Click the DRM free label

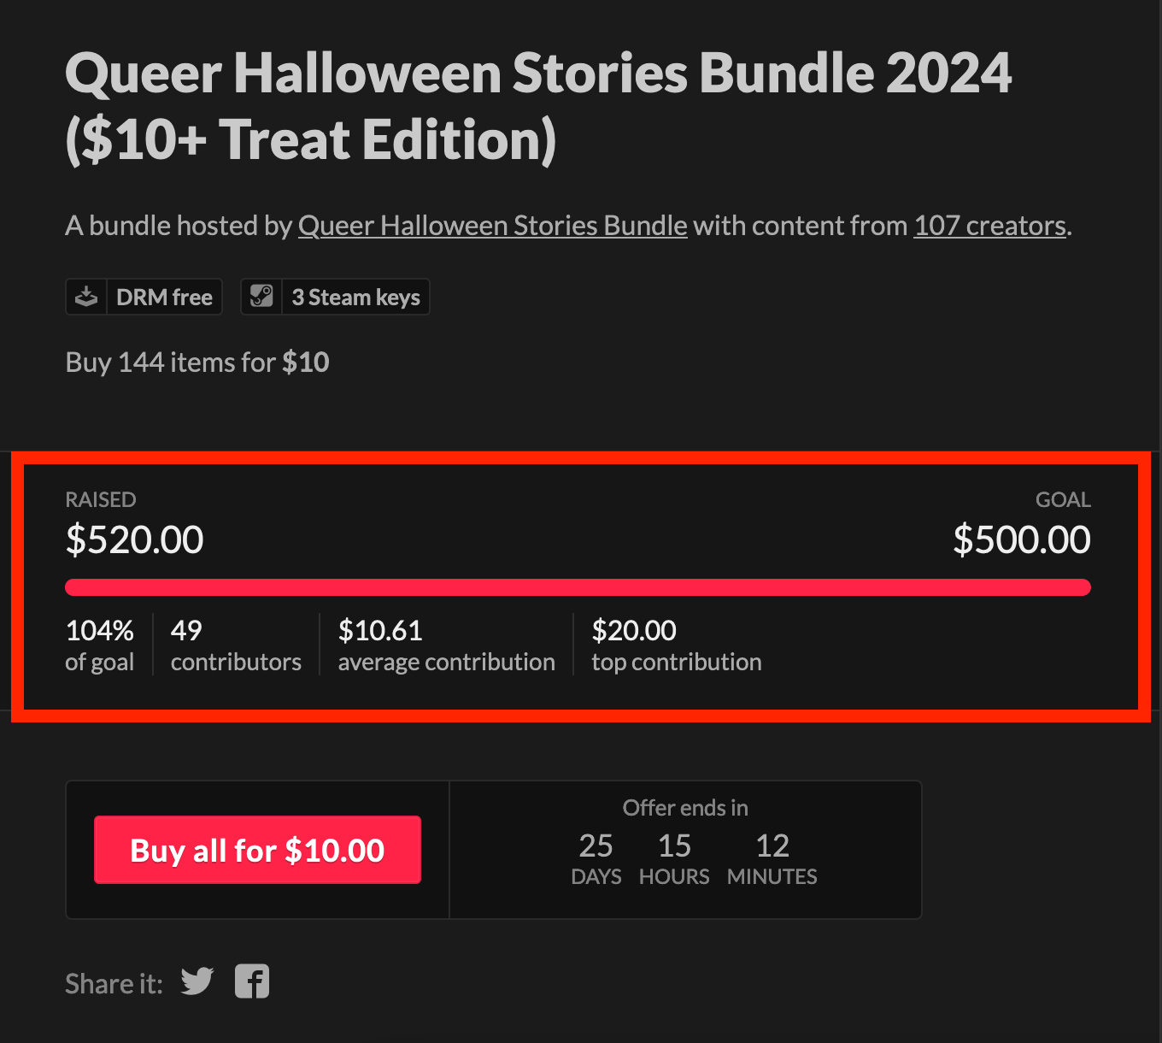pos(164,298)
